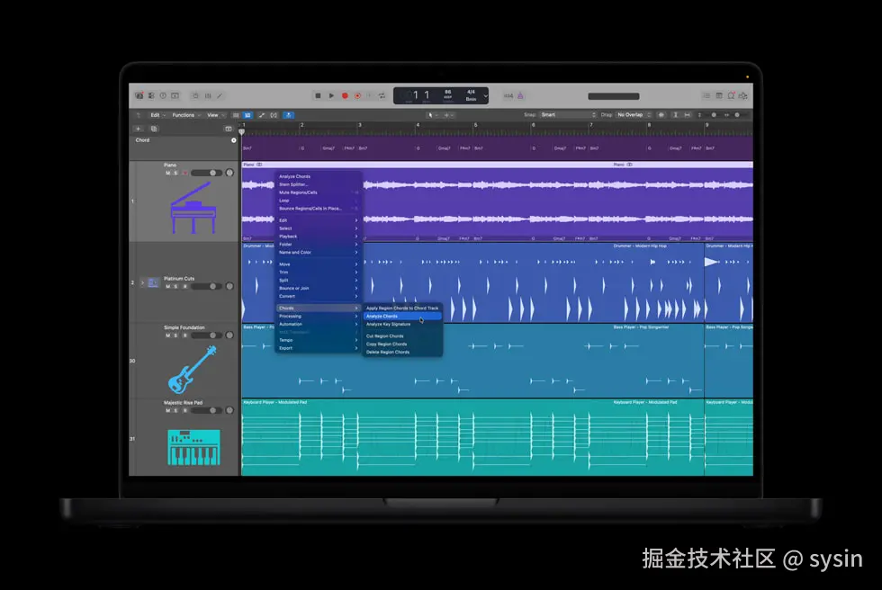This screenshot has height=590, width=882.
Task: Click the vertical auto zoom icon
Action: coord(676,114)
